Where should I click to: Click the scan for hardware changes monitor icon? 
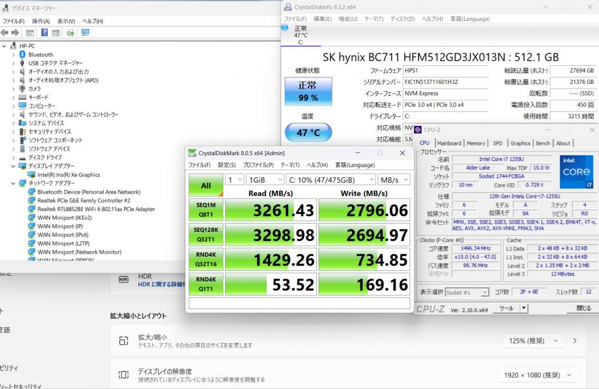coord(85,33)
